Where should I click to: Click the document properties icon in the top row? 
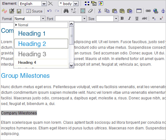tap(94, 3)
